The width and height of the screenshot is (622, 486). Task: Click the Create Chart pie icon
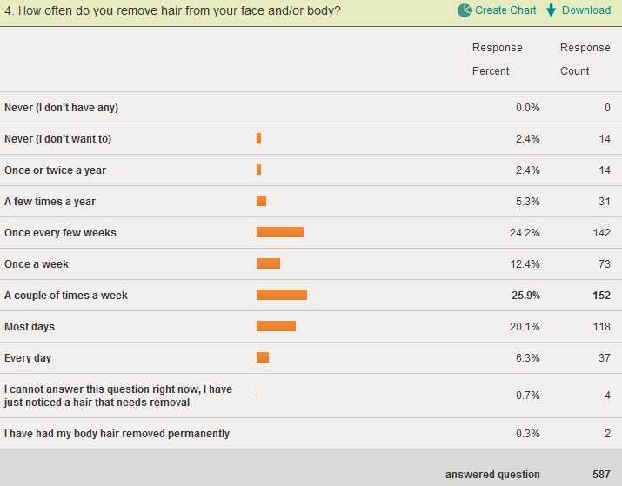tap(465, 10)
